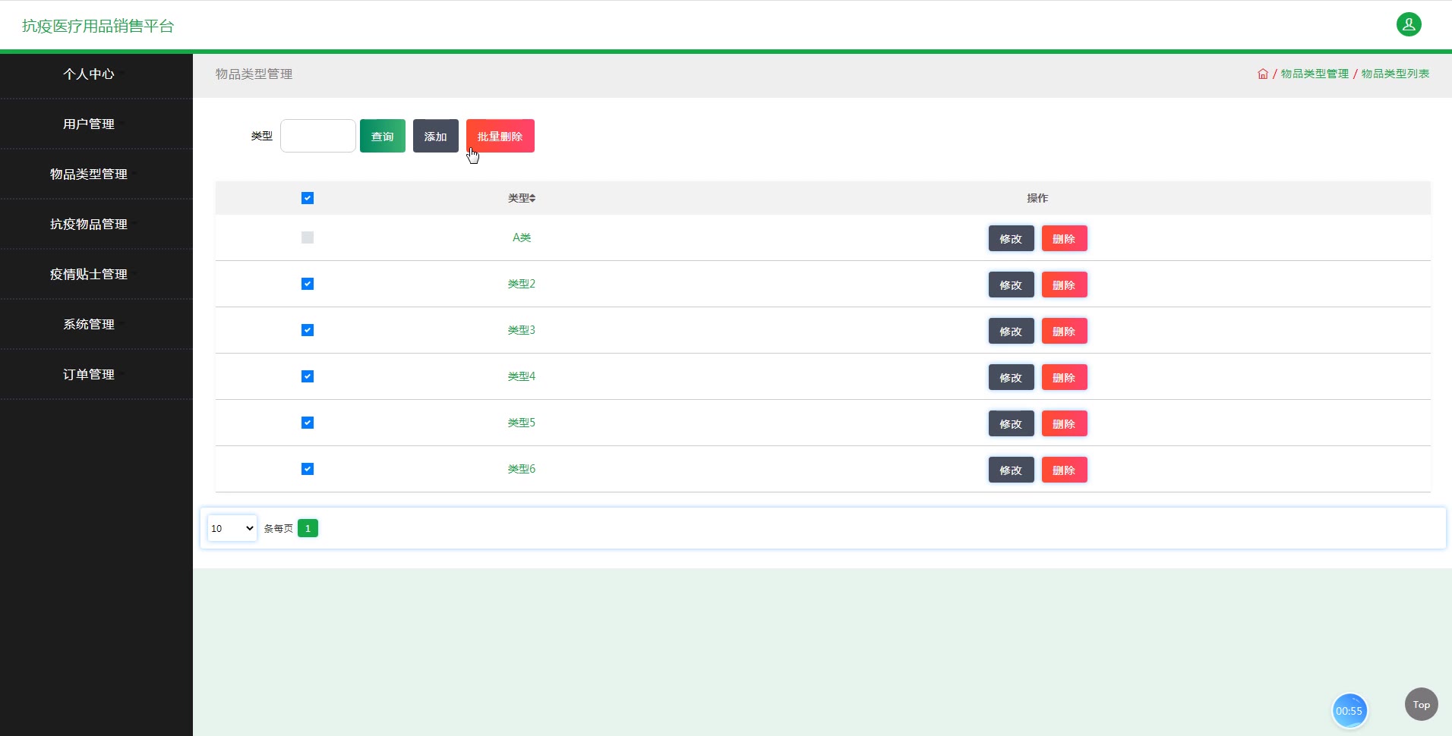1452x736 pixels.
Task: Uncheck the checkbox for row 类型6
Action: point(308,469)
